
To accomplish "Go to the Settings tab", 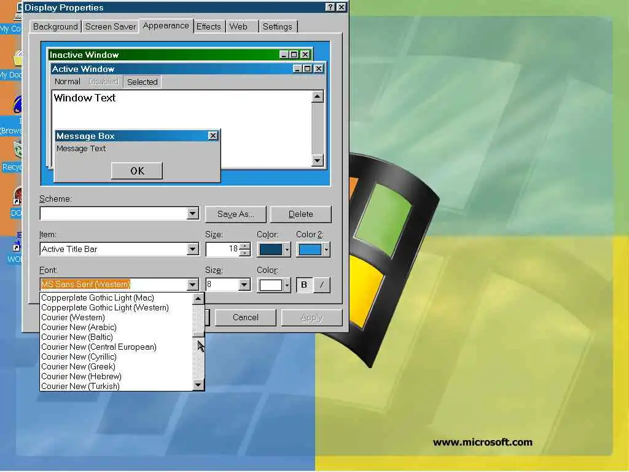I will tap(278, 26).
